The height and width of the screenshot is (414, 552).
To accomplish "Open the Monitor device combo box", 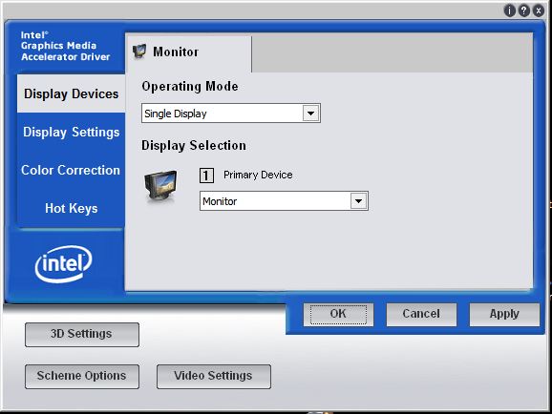I will tap(284, 201).
